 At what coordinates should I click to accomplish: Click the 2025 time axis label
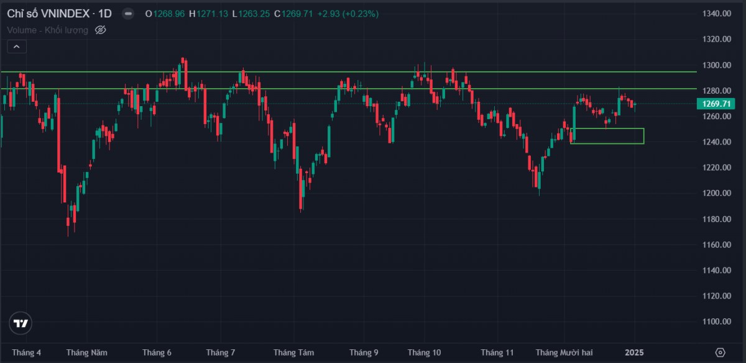pos(634,352)
